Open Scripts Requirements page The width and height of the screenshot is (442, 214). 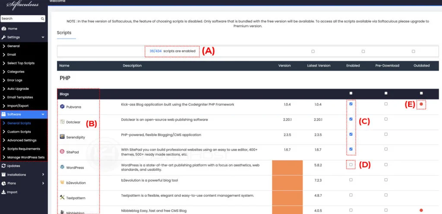[x=24, y=149]
